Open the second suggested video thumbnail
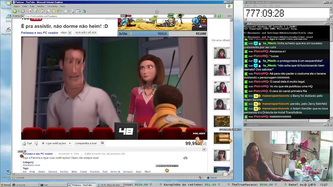The image size is (333, 187). (x=222, y=70)
